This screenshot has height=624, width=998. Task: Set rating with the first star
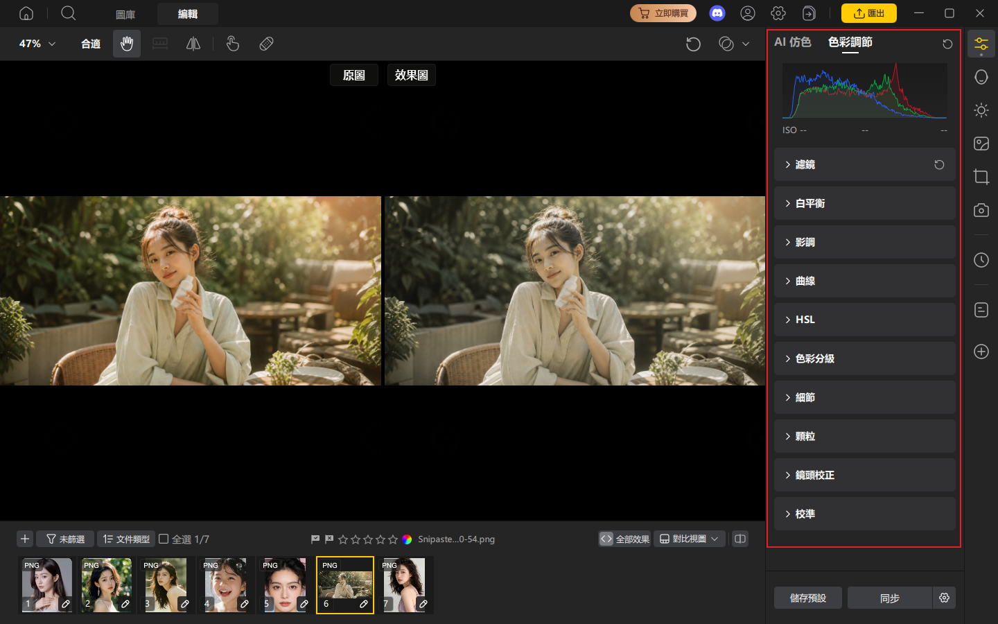pyautogui.click(x=343, y=539)
